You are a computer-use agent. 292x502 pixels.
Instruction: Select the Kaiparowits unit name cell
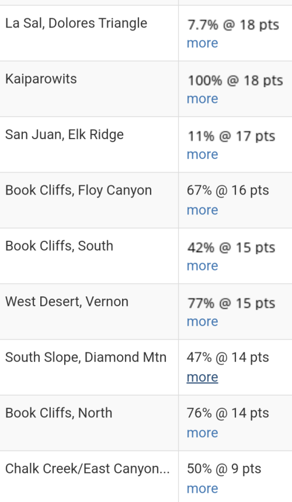pyautogui.click(x=89, y=89)
